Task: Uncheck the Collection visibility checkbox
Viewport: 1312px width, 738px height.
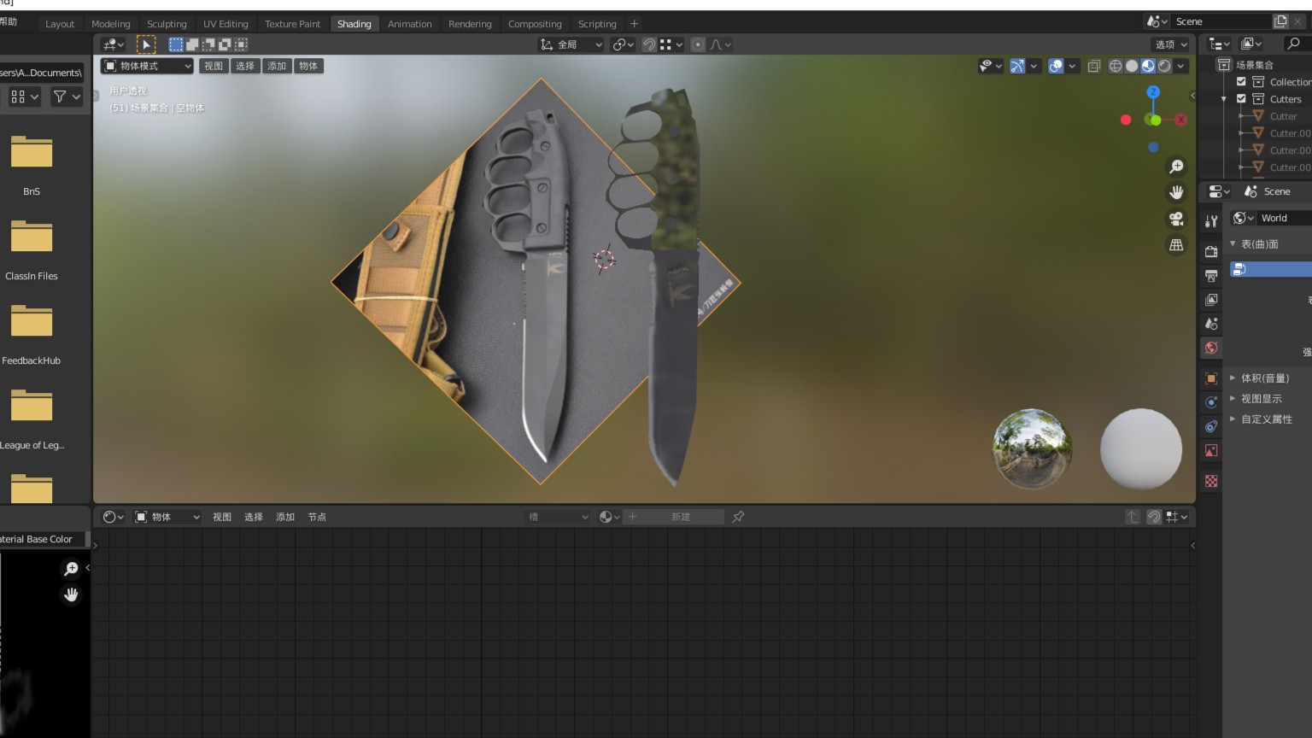Action: pos(1241,82)
